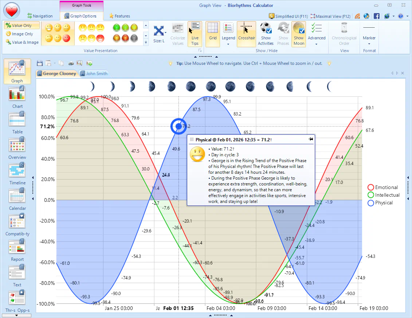Click the Save icon above the graph
This screenshot has height=318, width=412.
(x=40, y=63)
